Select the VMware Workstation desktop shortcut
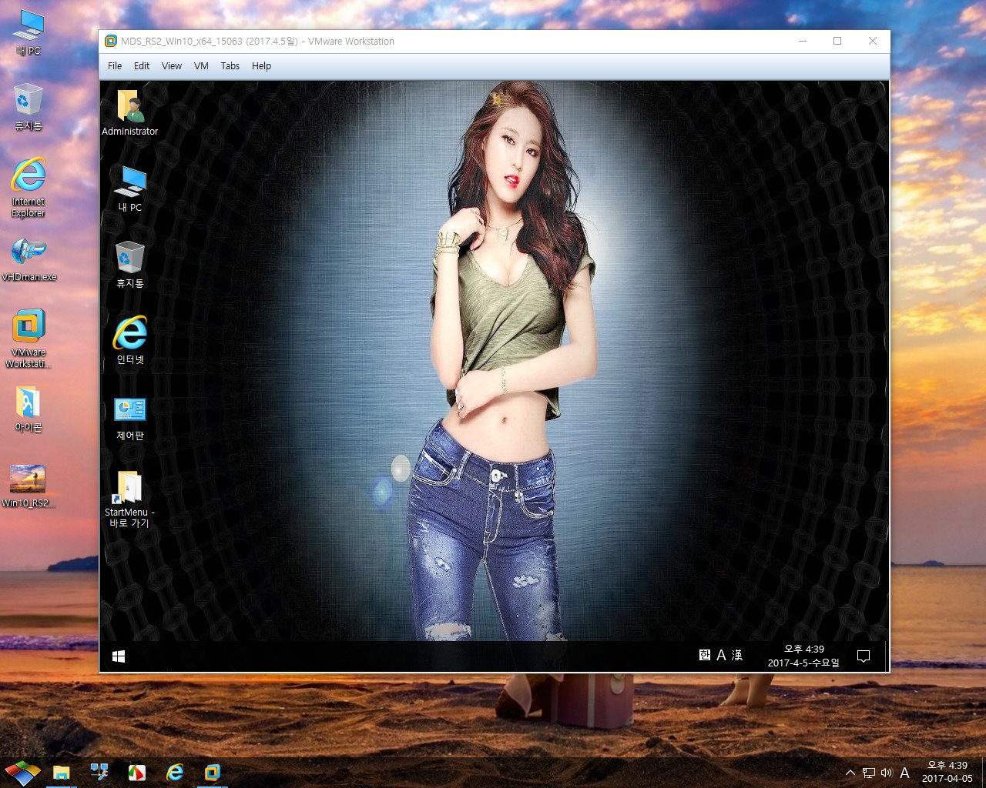The height and width of the screenshot is (788, 986). [x=29, y=339]
